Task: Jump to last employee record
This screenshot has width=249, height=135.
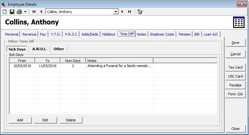Action: (130, 12)
